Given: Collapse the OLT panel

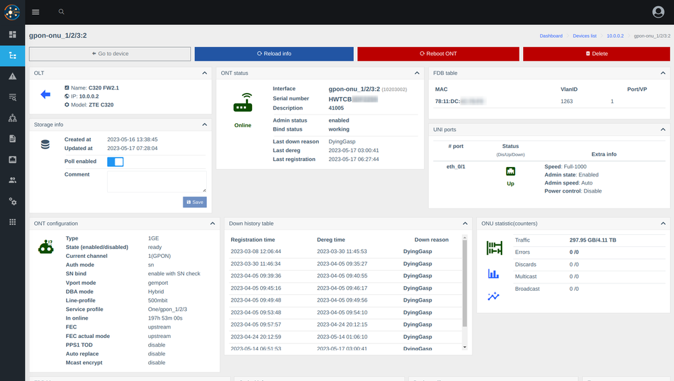Looking at the screenshot, I should click(205, 73).
